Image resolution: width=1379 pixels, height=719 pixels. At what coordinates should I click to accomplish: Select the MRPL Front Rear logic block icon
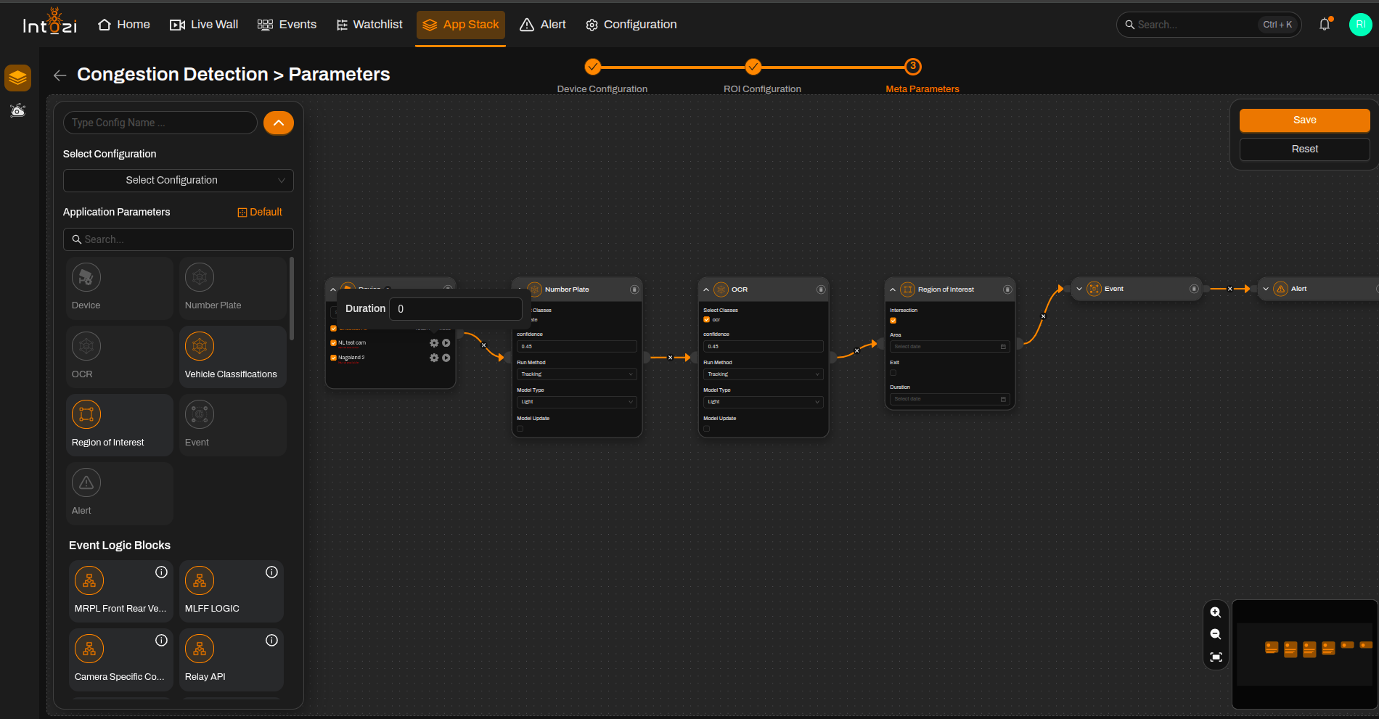89,580
